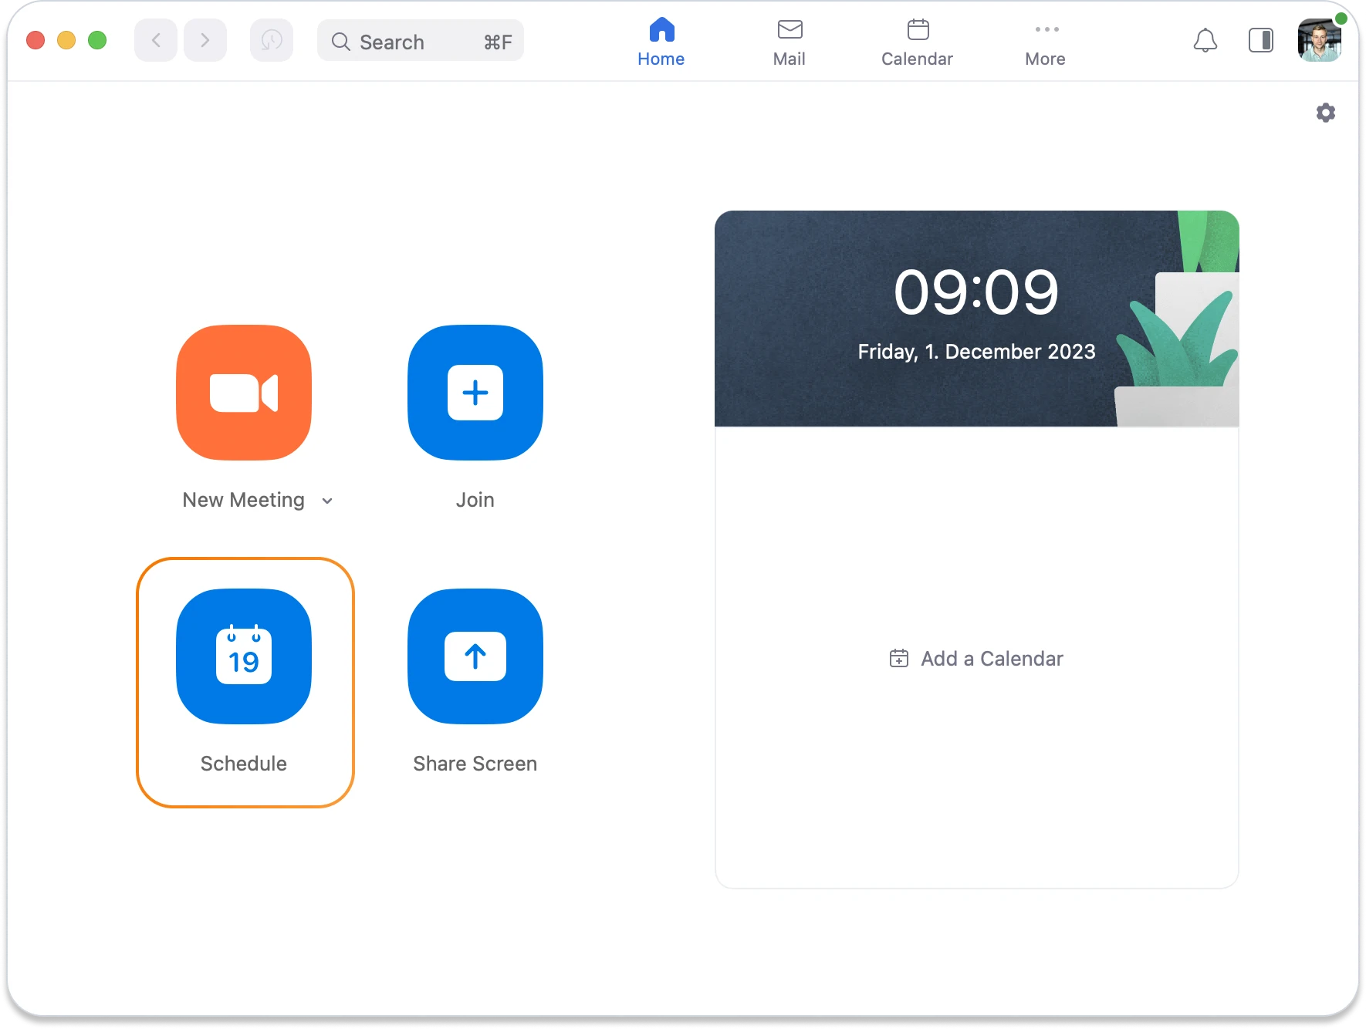Click Add a Calendar
Screen dimensions: 1366x1029
tap(975, 658)
